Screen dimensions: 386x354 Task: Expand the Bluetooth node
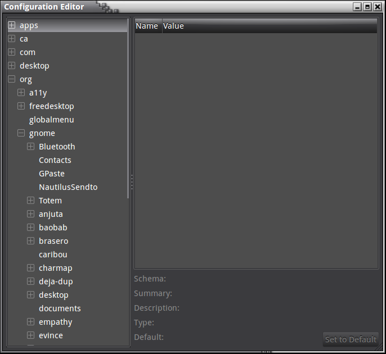click(30, 147)
